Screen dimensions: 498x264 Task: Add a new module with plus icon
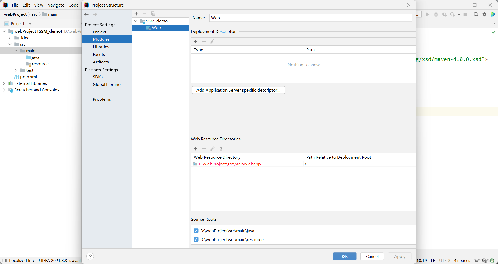click(136, 14)
